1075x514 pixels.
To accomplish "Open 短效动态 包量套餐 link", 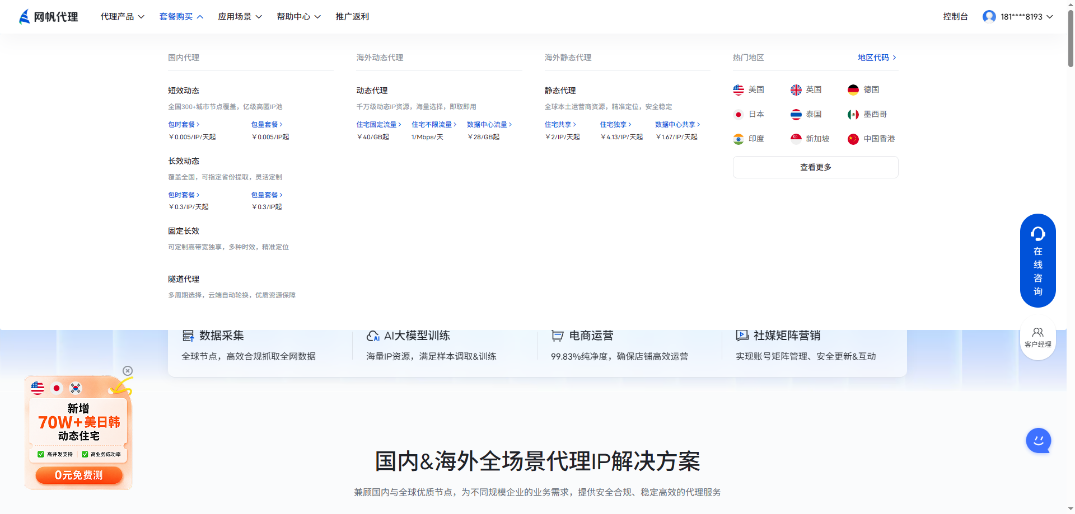I will coord(267,125).
